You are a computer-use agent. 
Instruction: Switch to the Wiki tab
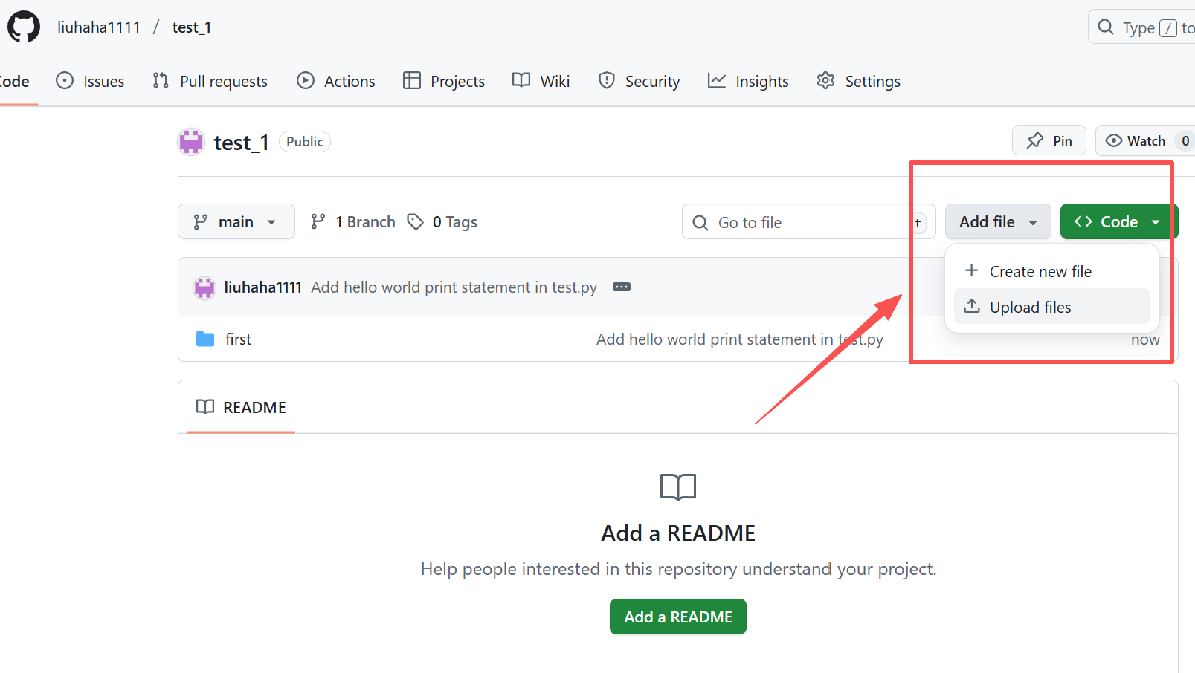pos(541,81)
